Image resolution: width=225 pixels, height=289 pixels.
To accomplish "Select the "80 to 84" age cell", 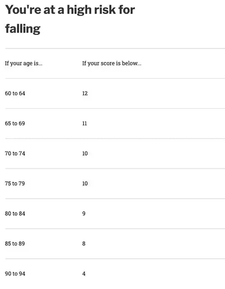I will tap(15, 213).
